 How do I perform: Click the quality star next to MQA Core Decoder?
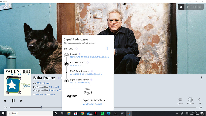[x=92, y=71]
